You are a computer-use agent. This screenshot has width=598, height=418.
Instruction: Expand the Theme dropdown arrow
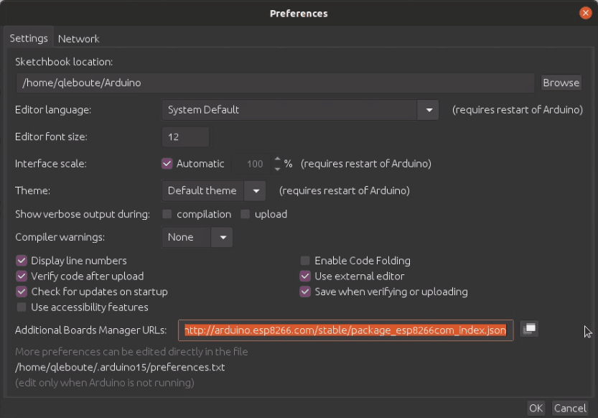[x=255, y=191]
